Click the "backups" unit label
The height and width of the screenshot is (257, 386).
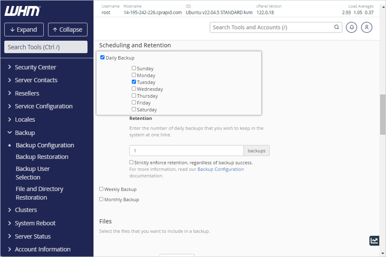pos(256,150)
